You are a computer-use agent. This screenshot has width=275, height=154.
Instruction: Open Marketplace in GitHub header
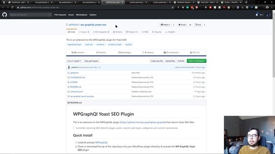(x=82, y=15)
